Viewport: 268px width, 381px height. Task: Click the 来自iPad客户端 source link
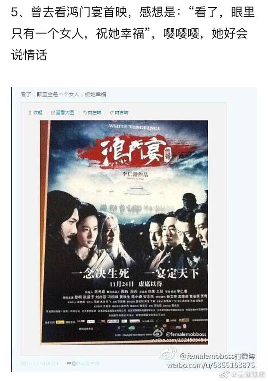(83, 363)
